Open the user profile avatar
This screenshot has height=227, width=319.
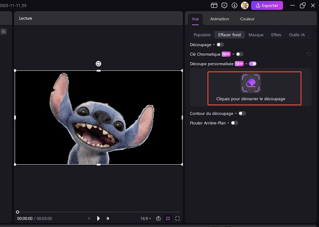pos(245,5)
